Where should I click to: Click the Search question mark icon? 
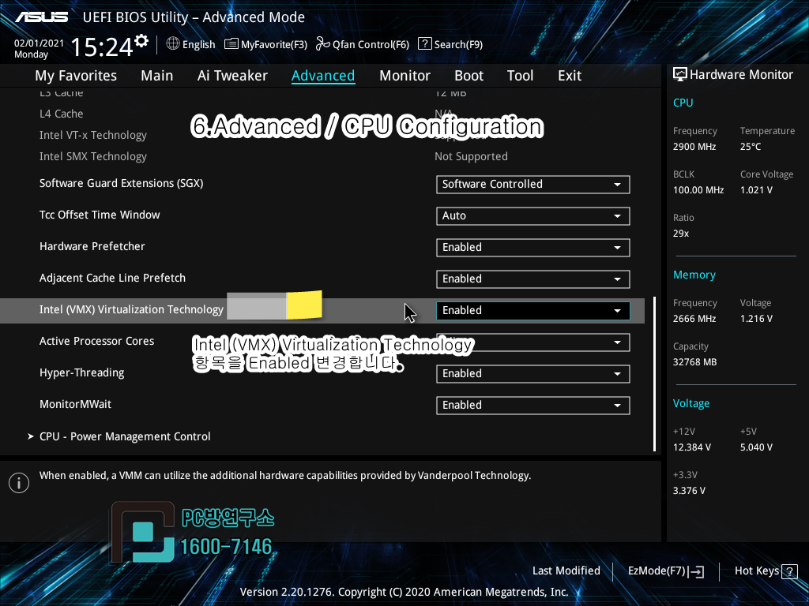click(424, 43)
